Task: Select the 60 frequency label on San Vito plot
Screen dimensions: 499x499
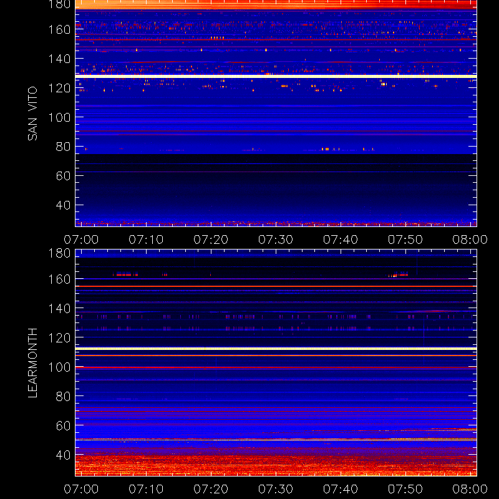Action: pyautogui.click(x=63, y=176)
